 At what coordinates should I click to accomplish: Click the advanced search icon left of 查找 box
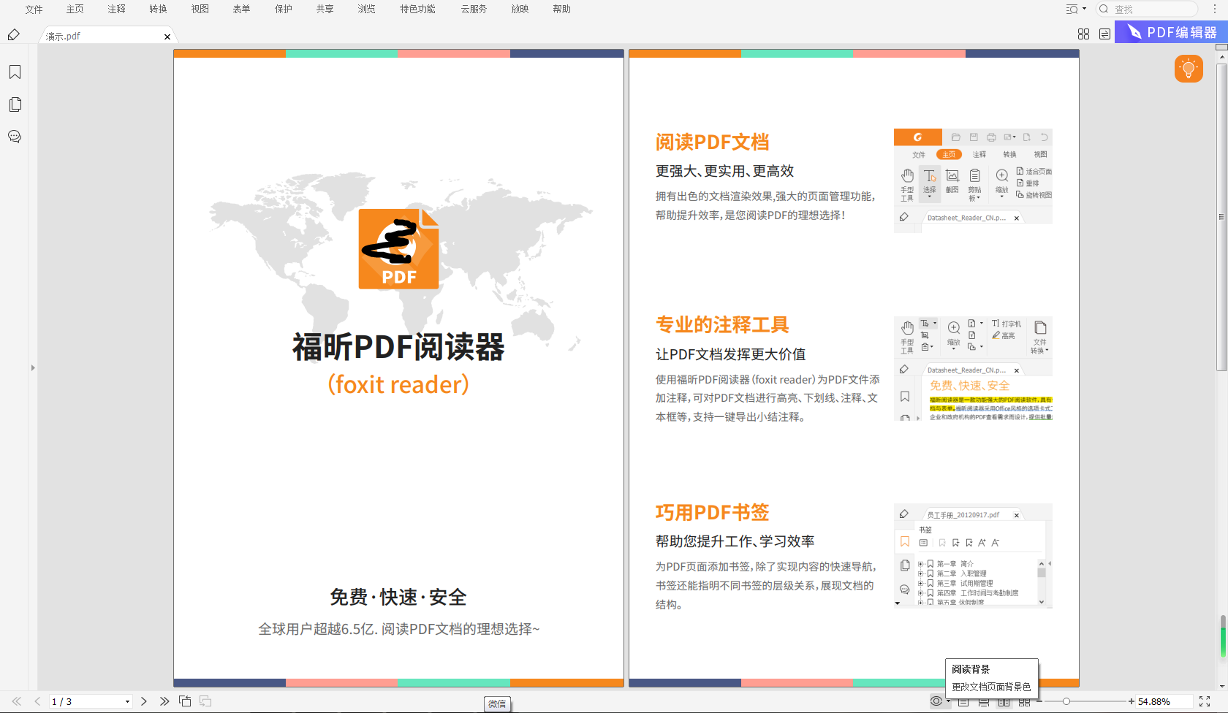pos(1070,9)
